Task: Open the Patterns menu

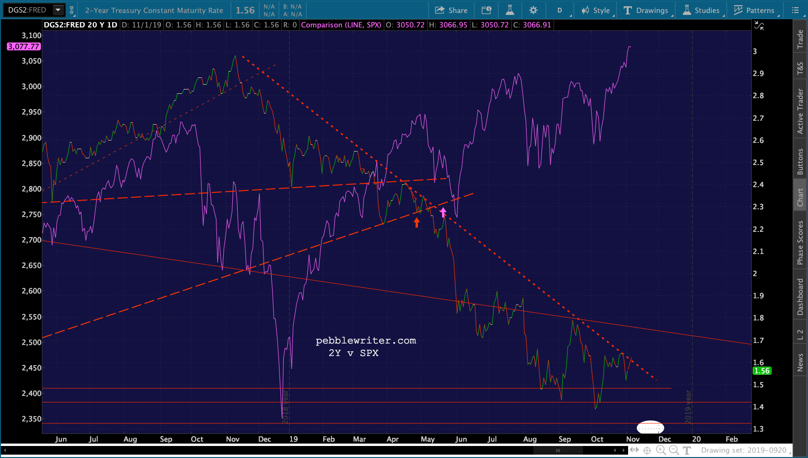Action: pos(754,10)
